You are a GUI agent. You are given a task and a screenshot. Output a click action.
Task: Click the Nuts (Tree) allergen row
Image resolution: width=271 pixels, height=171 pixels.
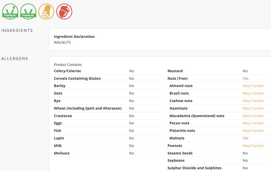[x=219, y=78]
